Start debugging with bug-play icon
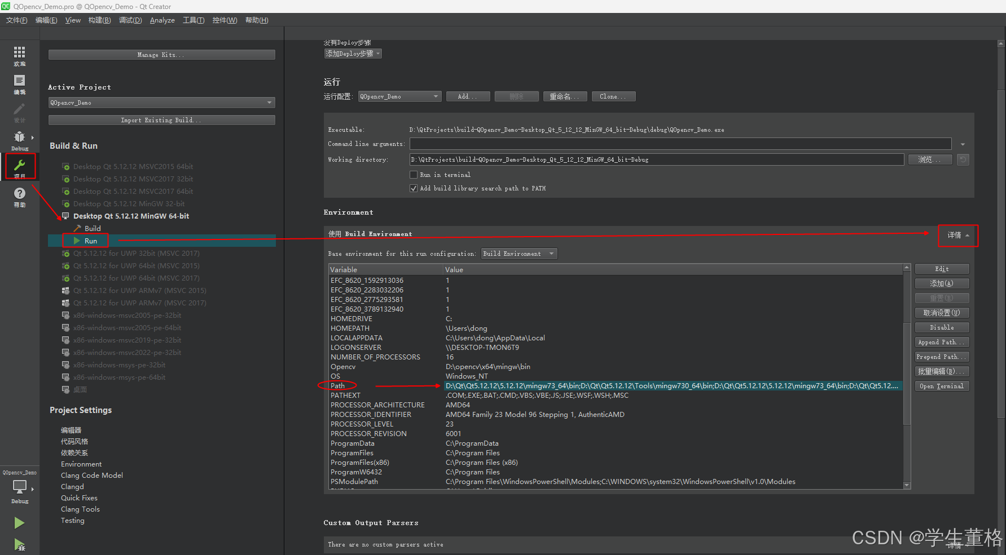 [x=19, y=544]
